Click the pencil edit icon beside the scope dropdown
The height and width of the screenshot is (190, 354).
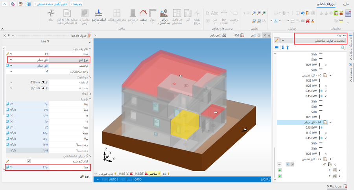coord(277,40)
